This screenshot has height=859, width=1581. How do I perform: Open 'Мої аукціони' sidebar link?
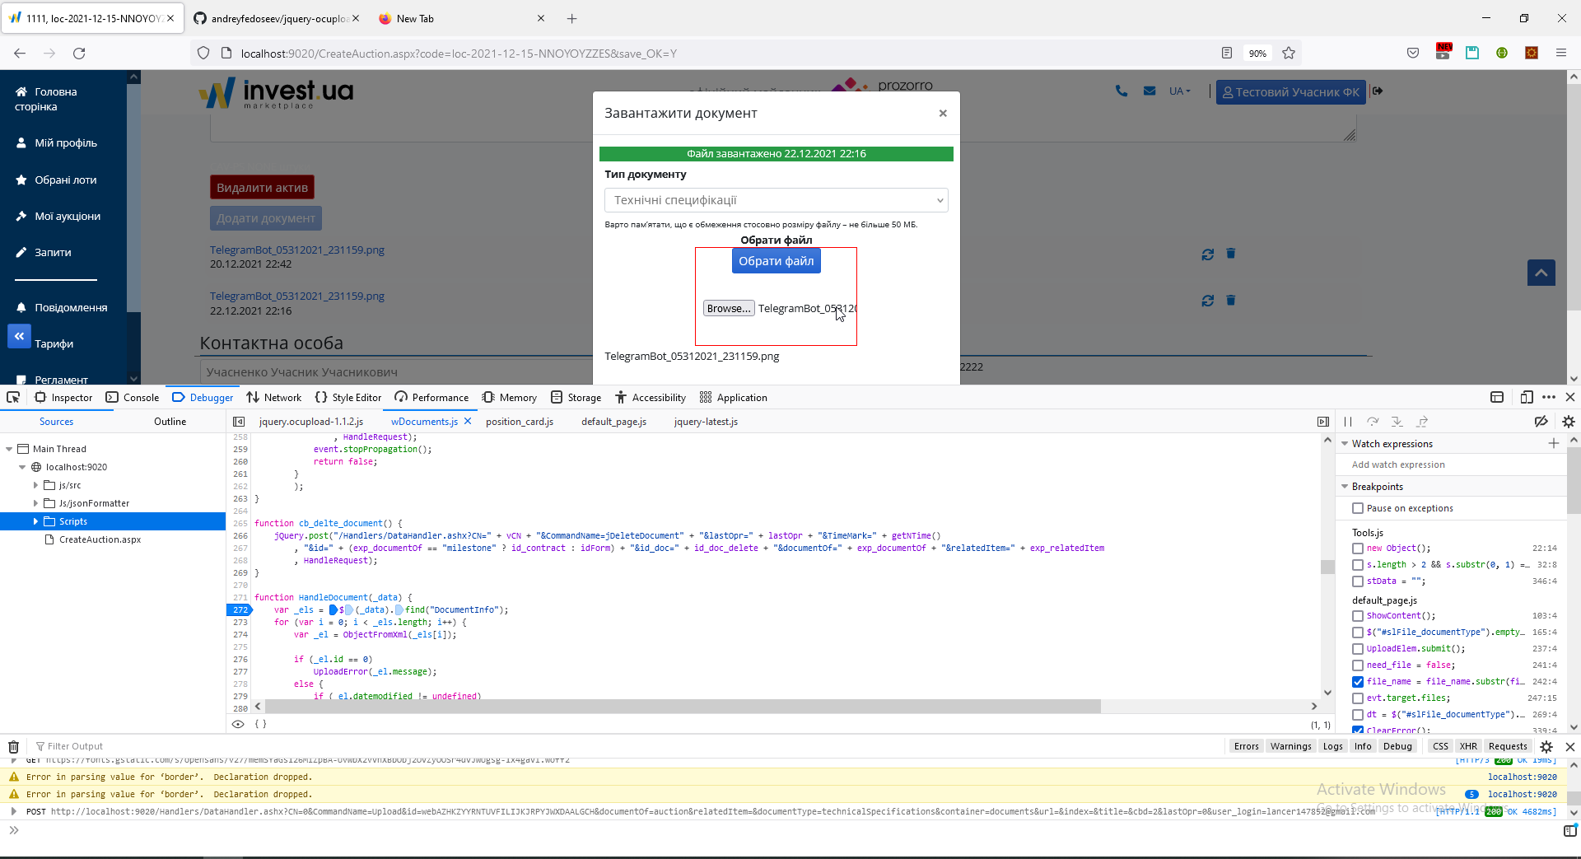pos(68,217)
